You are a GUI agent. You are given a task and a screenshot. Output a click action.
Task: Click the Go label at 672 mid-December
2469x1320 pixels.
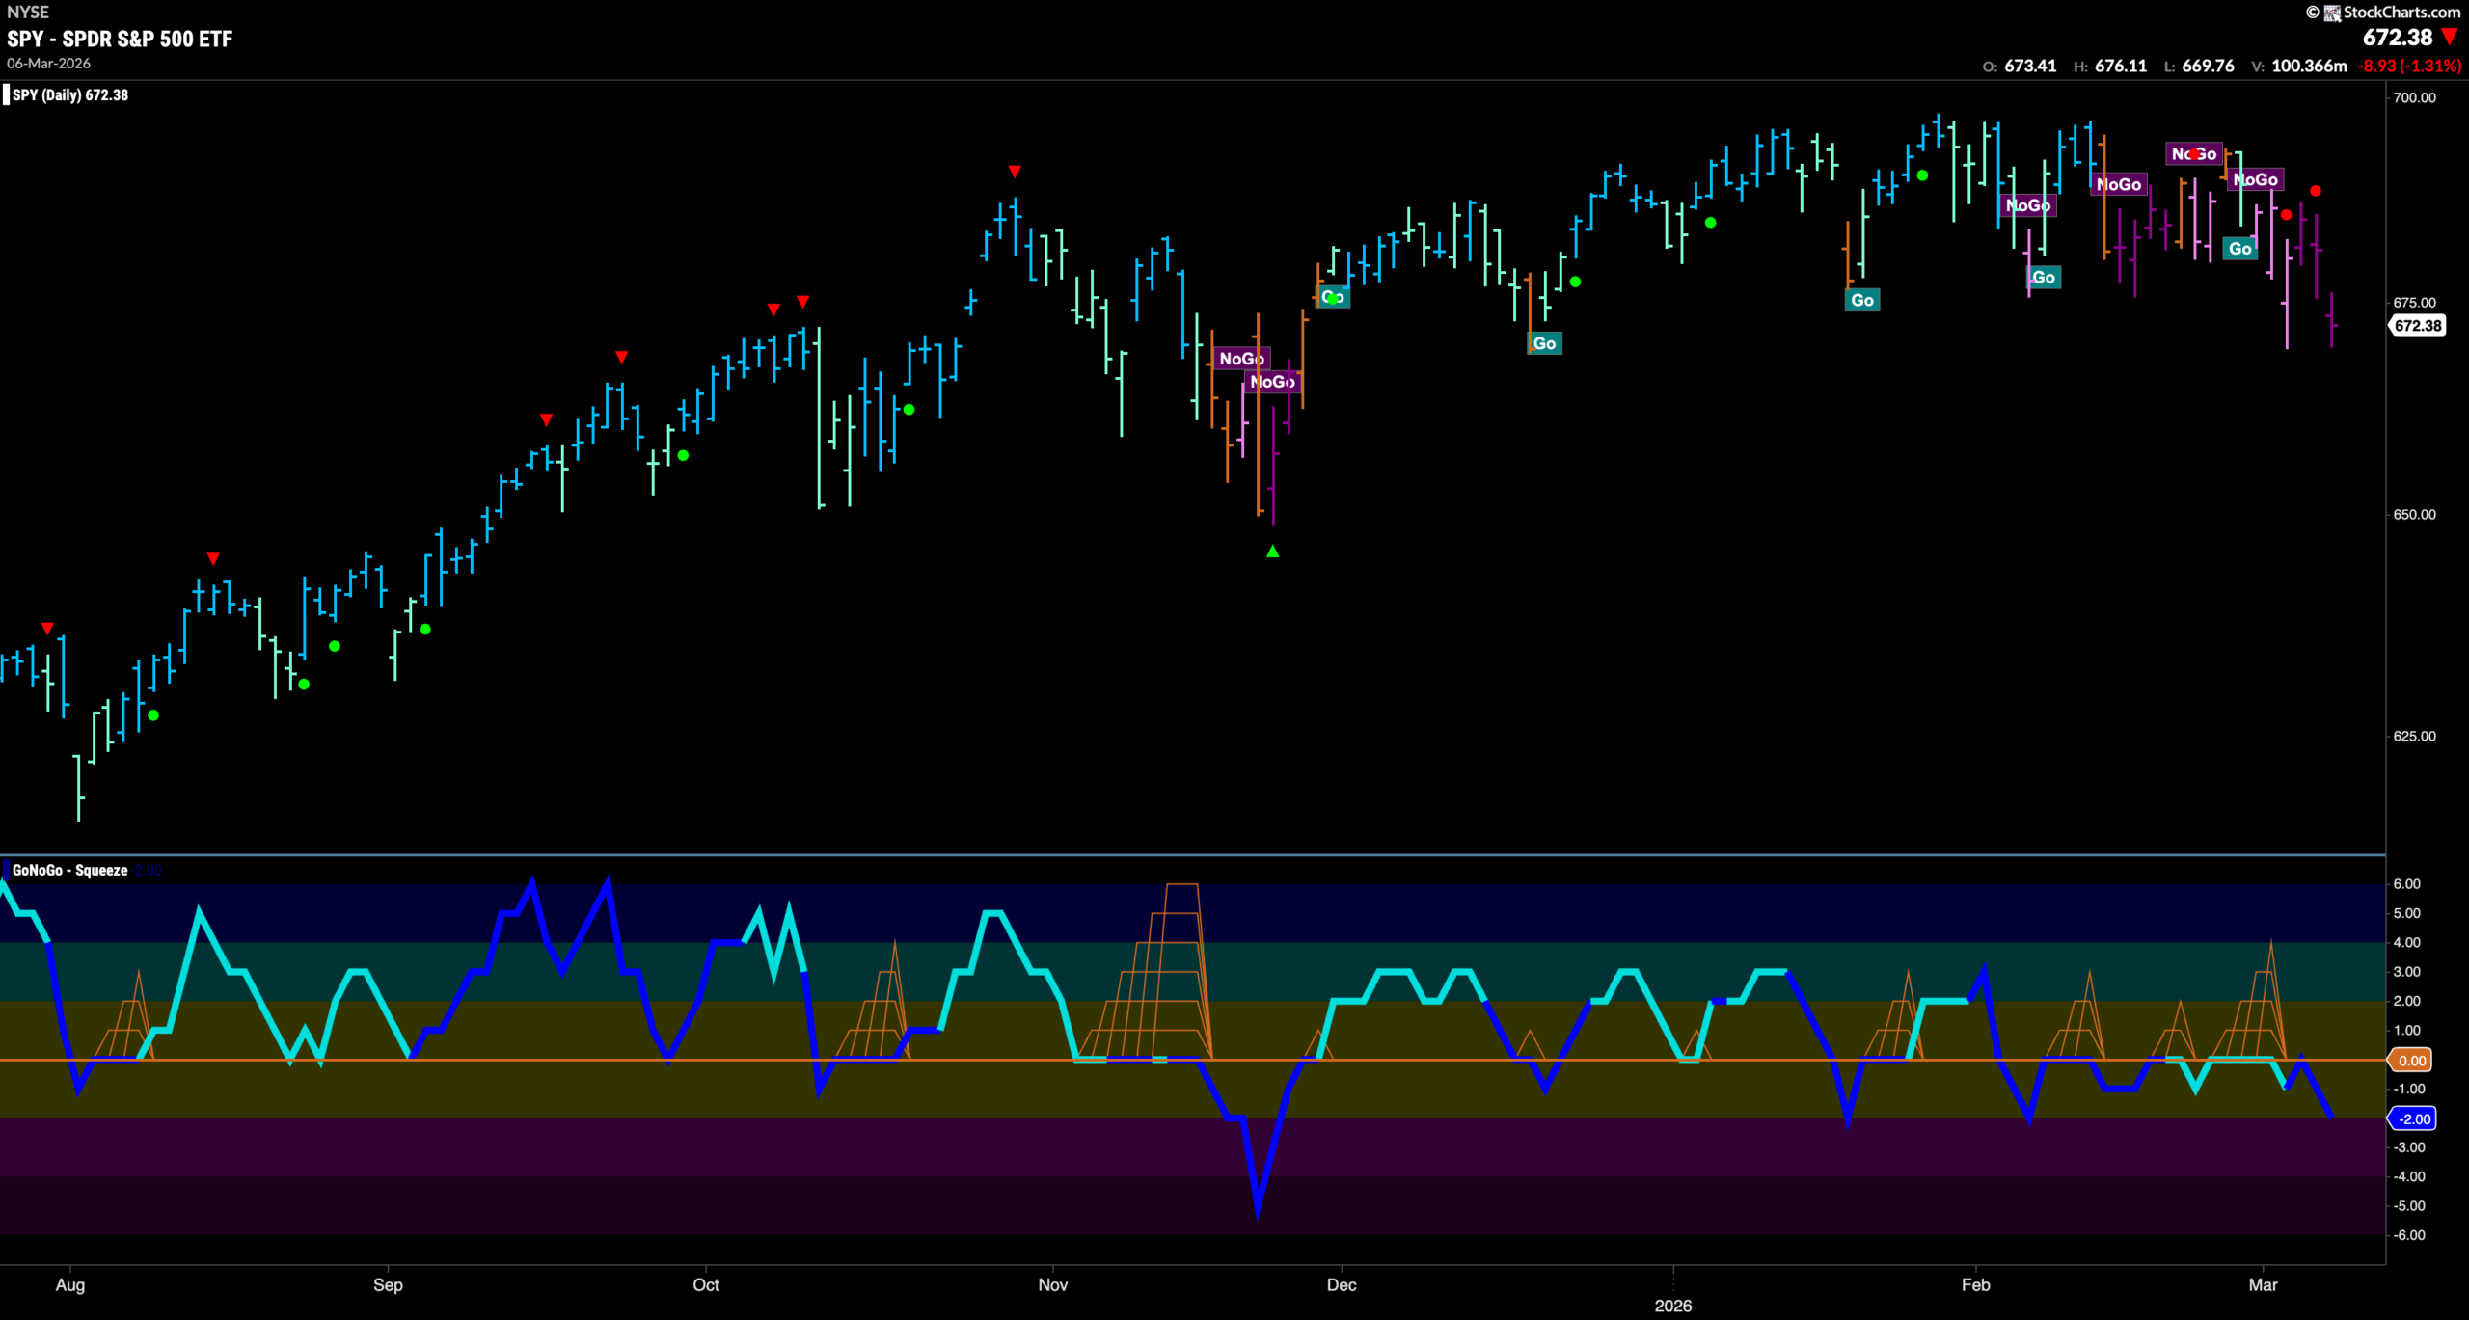click(1544, 343)
